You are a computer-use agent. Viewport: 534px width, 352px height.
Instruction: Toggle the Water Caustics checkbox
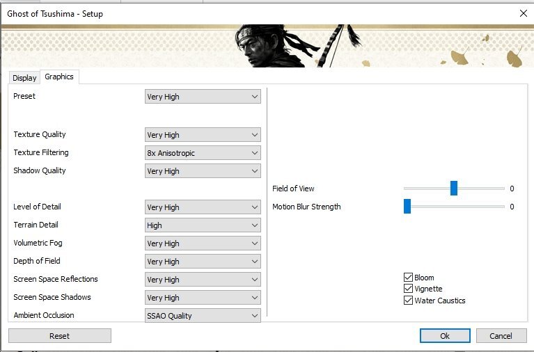click(408, 300)
